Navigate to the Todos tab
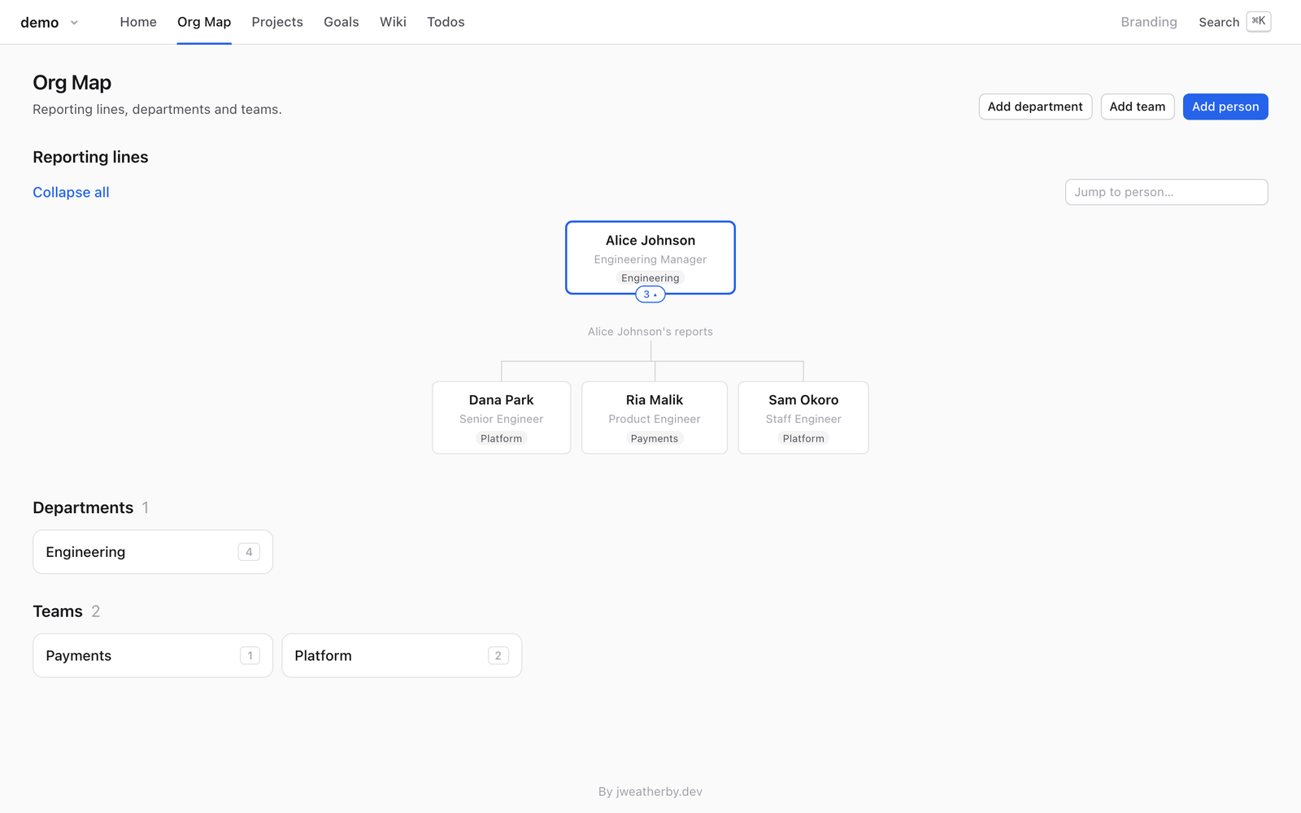This screenshot has width=1301, height=813. point(446,22)
